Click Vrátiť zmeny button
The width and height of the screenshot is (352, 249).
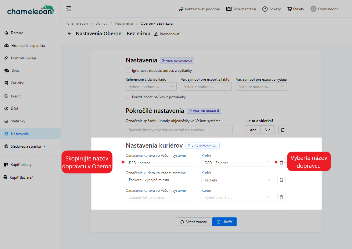point(193,222)
